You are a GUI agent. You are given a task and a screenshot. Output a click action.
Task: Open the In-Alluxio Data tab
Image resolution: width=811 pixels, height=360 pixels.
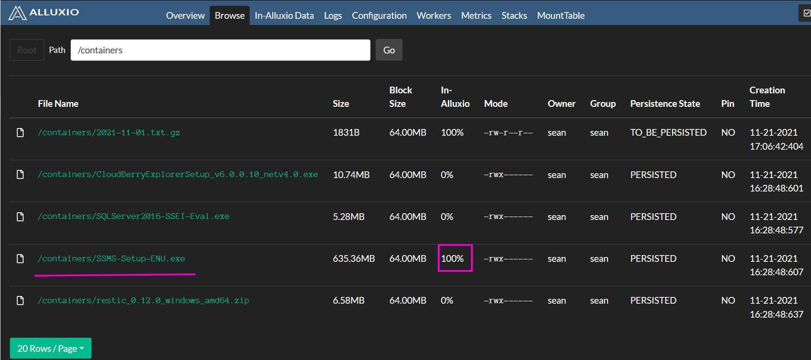point(284,15)
